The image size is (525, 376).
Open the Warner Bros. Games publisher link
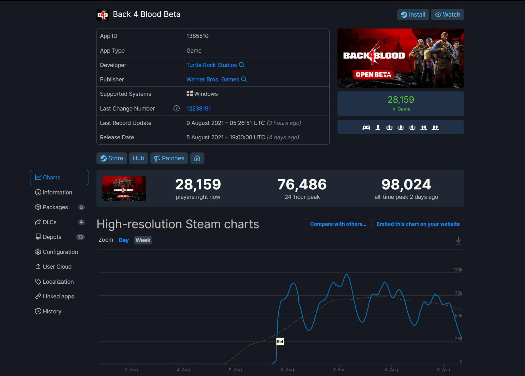point(213,80)
